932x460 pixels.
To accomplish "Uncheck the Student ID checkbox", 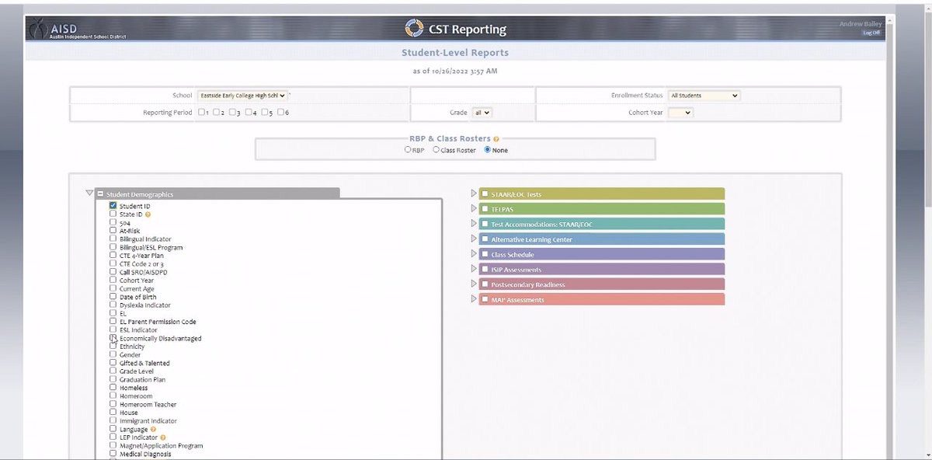I will click(x=113, y=206).
